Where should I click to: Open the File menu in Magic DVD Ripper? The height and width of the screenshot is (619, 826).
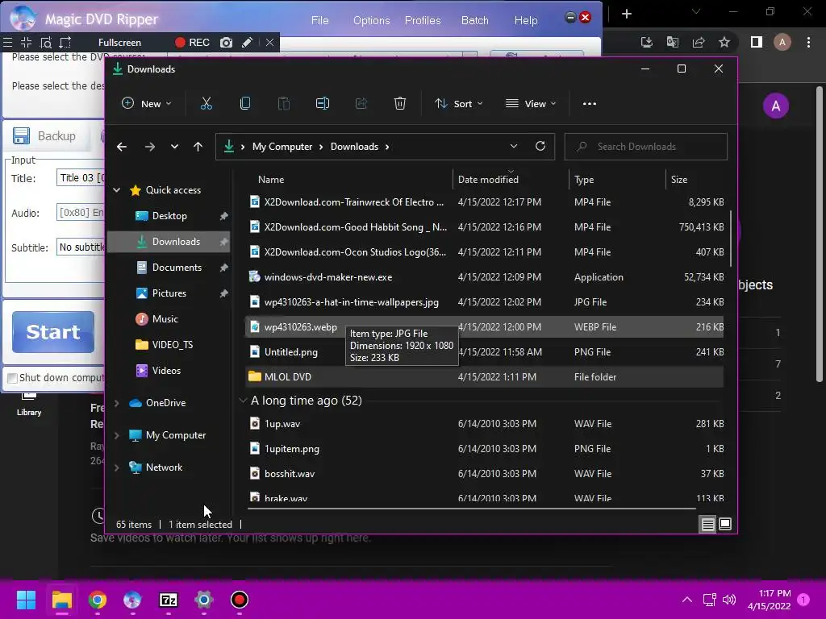coord(319,20)
